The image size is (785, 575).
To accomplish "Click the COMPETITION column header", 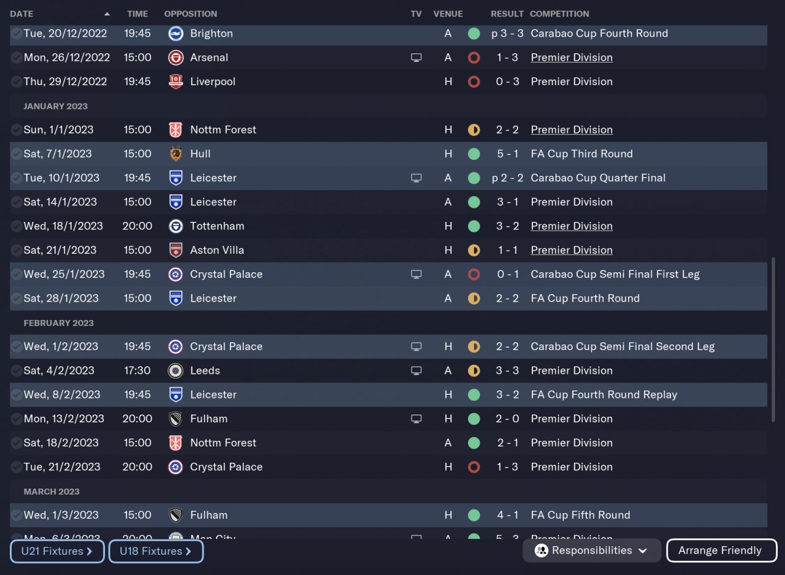I will (559, 13).
